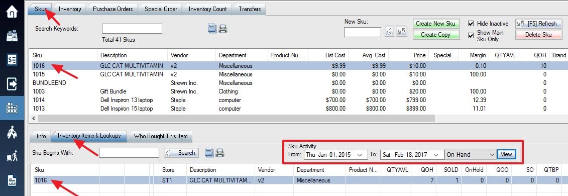568x196 pixels.
Task: Toggle Show Main Sku Only checkbox
Action: click(471, 36)
